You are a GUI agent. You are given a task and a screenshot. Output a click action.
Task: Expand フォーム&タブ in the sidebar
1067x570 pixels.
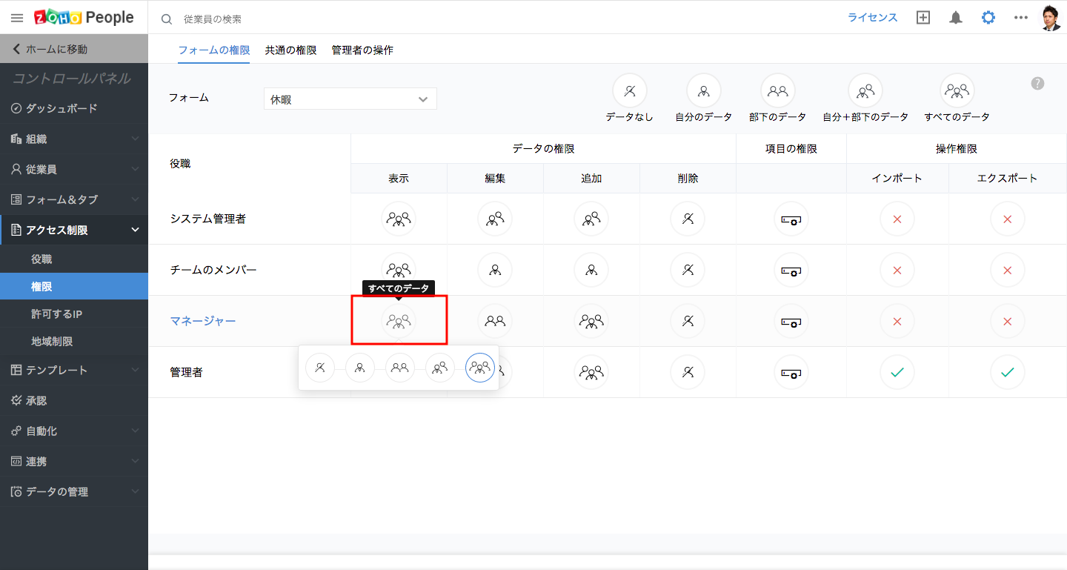(x=74, y=199)
